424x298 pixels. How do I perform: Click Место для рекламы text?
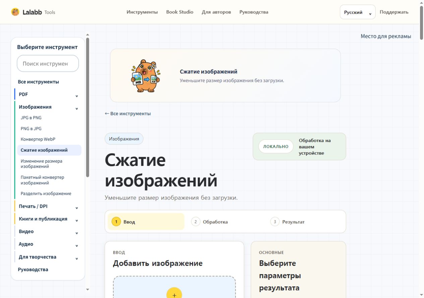point(386,36)
